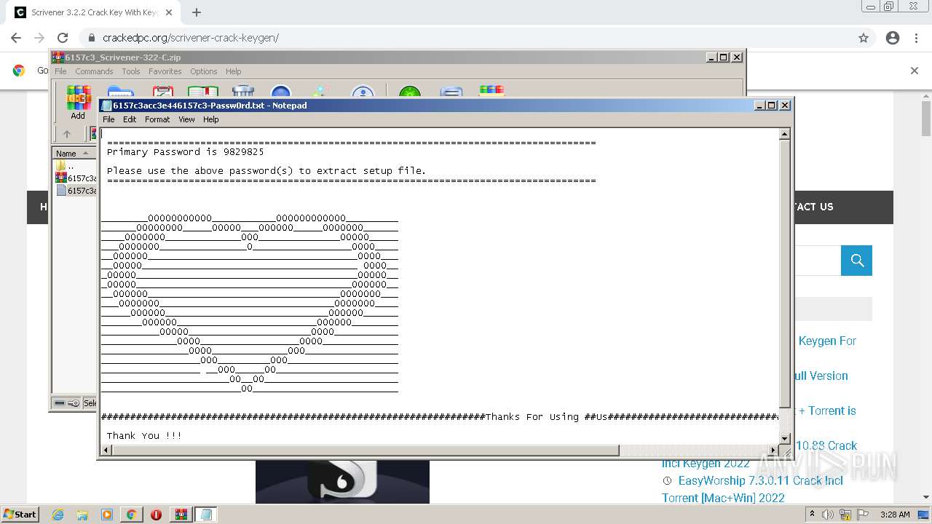This screenshot has width=932, height=524.
Task: Open Notepad View menu
Action: tap(186, 119)
